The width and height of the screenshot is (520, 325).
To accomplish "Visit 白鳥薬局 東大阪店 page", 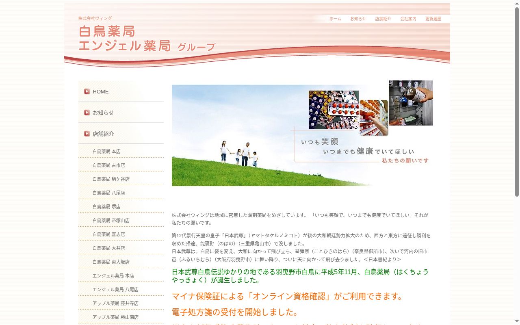I will click(111, 262).
